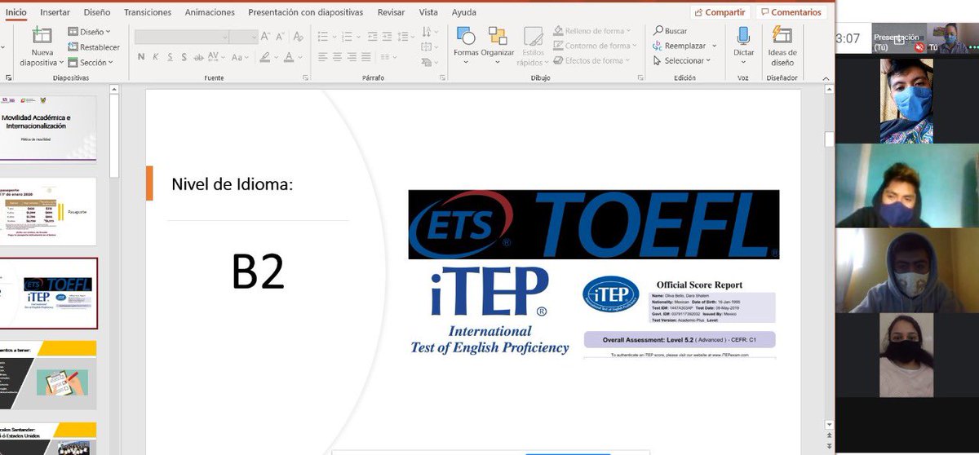The image size is (979, 455).
Task: Clear all formatting eraser-A icon
Action: point(299,37)
